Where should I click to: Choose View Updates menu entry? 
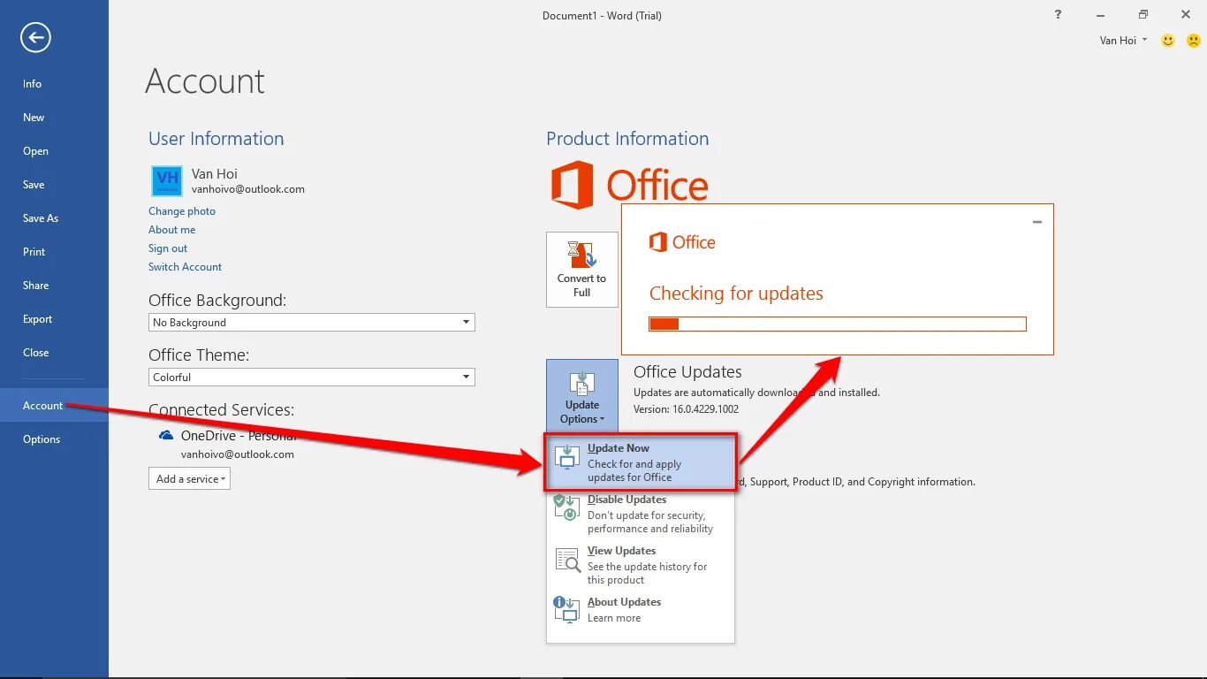pyautogui.click(x=641, y=565)
